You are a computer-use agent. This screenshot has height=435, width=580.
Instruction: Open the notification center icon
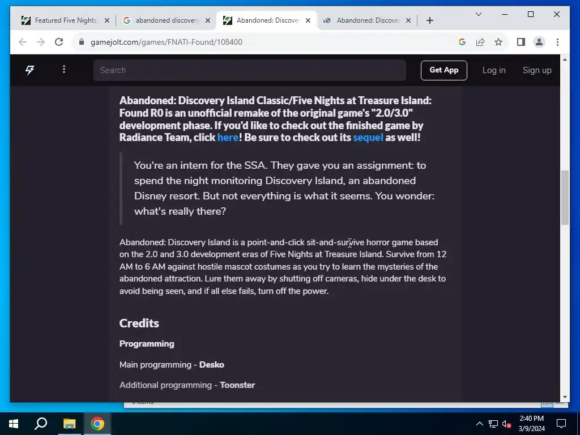click(561, 424)
